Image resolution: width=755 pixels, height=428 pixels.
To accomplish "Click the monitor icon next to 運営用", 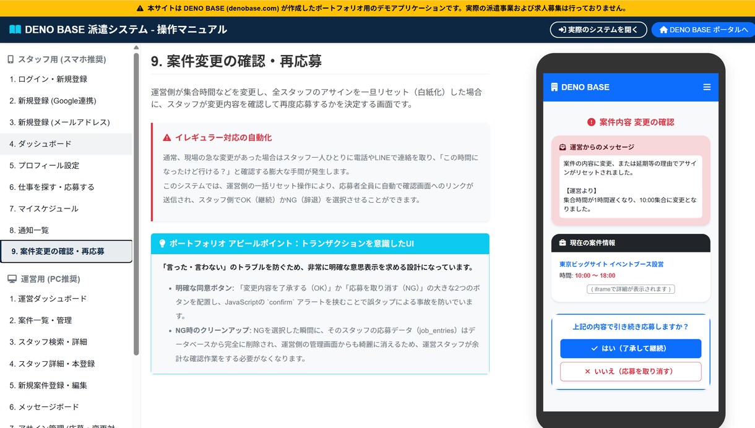I will click(12, 279).
